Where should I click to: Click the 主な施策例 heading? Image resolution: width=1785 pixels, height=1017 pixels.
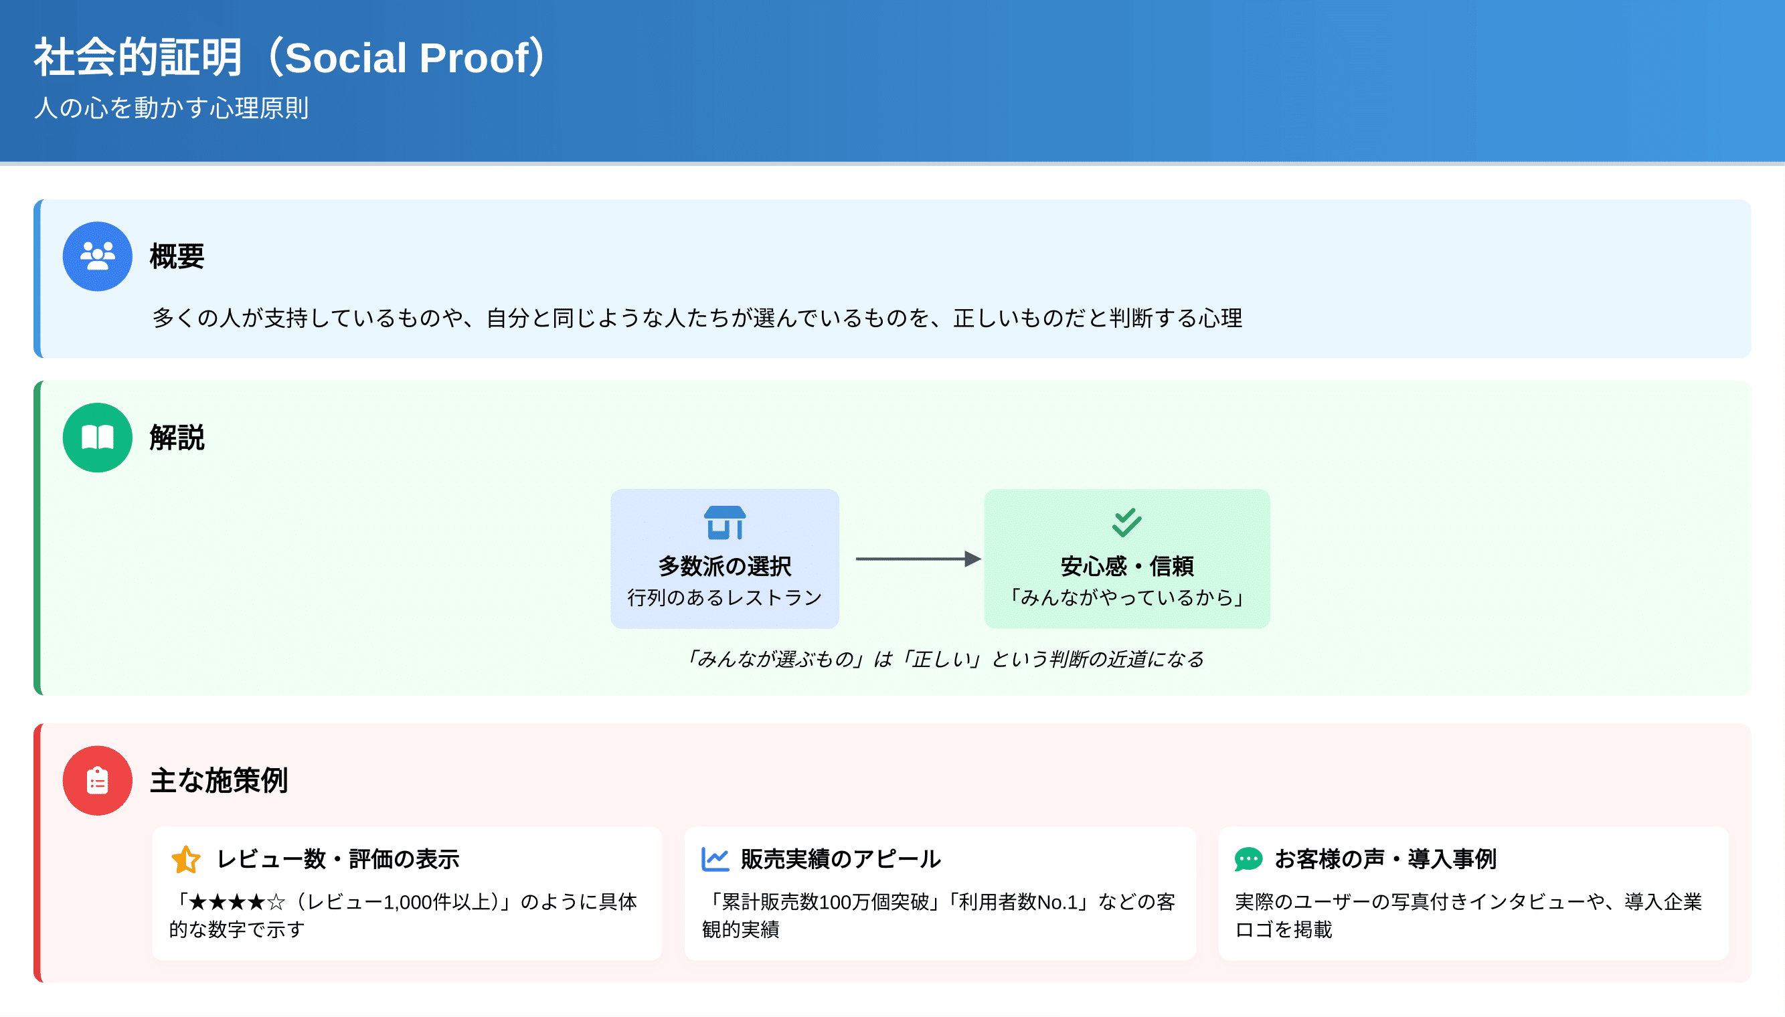click(219, 780)
